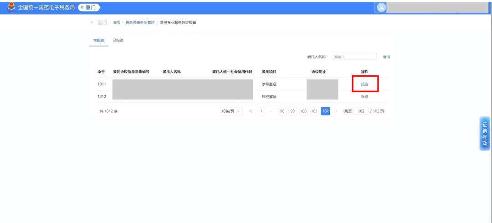Click 全国统一规范电子税务局 title
The image size is (492, 223).
click(x=46, y=7)
